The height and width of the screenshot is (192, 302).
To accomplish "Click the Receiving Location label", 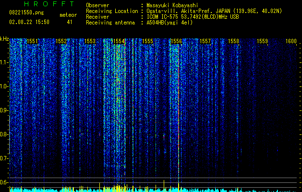I will point(112,11).
